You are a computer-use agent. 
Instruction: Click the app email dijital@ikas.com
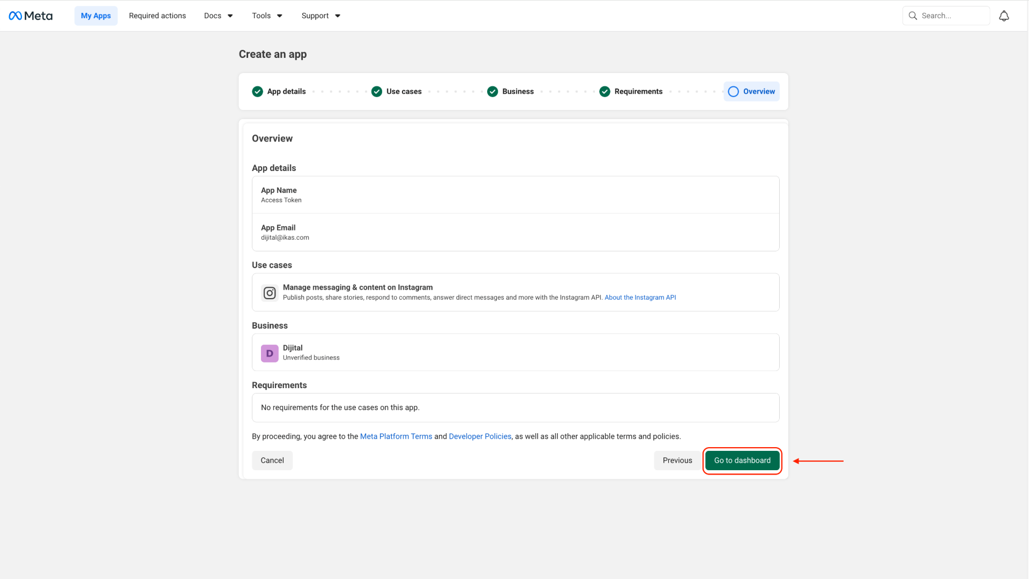[285, 237]
